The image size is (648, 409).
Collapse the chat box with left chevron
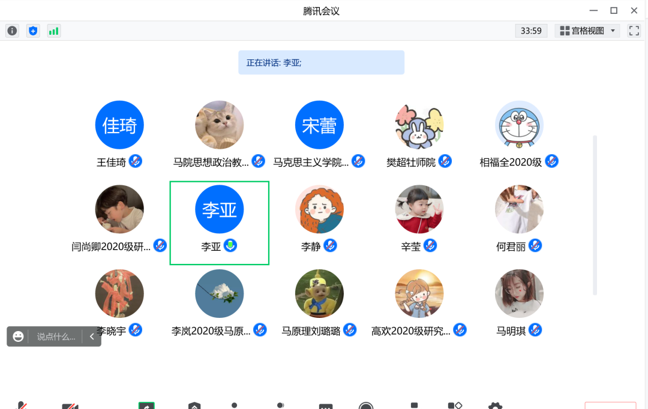coord(92,336)
